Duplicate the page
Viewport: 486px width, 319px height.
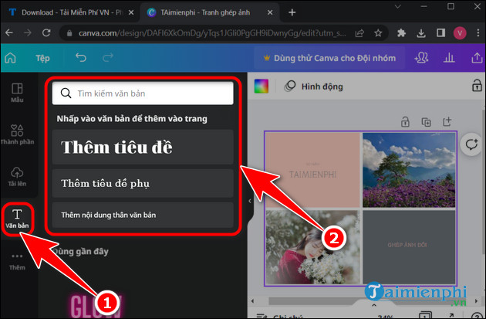pyautogui.click(x=426, y=122)
